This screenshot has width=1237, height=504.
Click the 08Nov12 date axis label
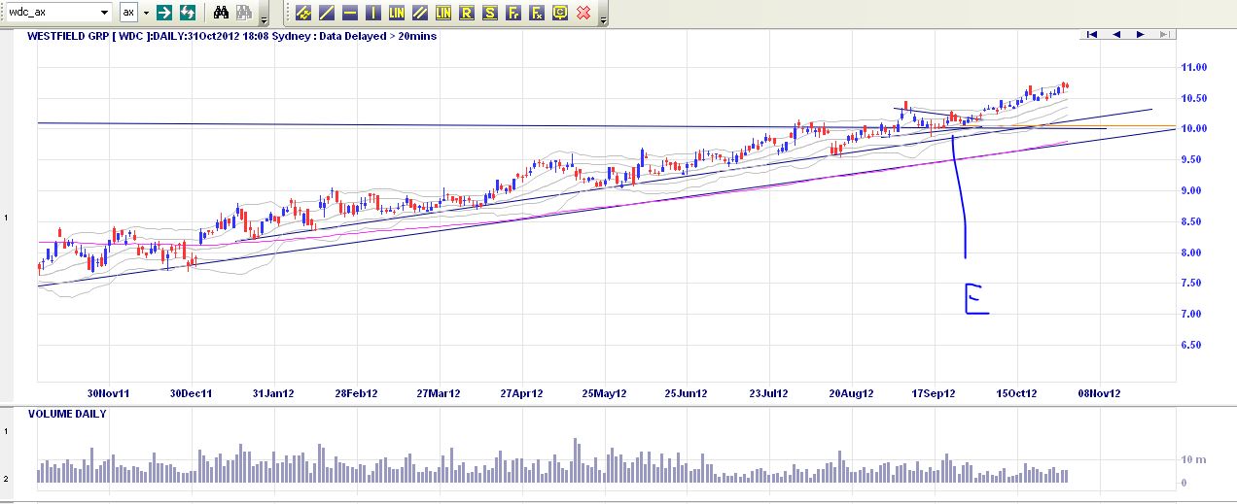[1101, 393]
